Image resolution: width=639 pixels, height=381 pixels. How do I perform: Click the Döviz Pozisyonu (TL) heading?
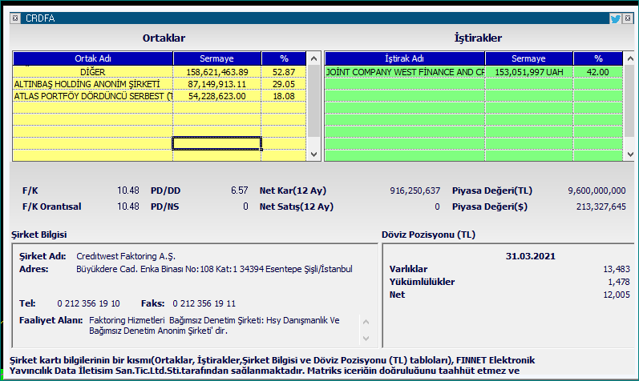tap(428, 235)
